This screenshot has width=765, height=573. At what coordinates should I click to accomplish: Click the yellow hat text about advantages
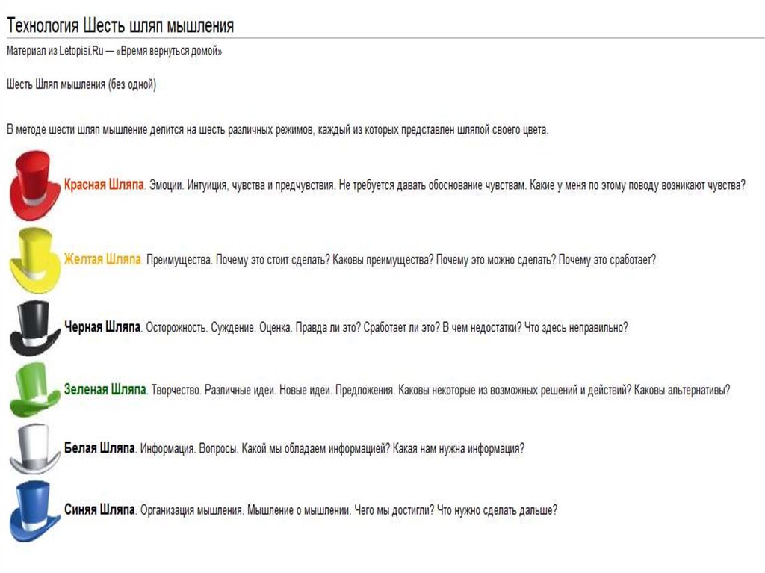tap(401, 260)
